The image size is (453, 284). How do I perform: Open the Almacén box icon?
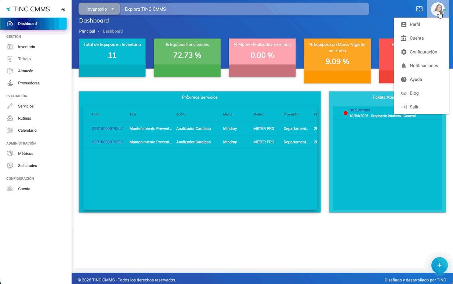click(x=10, y=71)
